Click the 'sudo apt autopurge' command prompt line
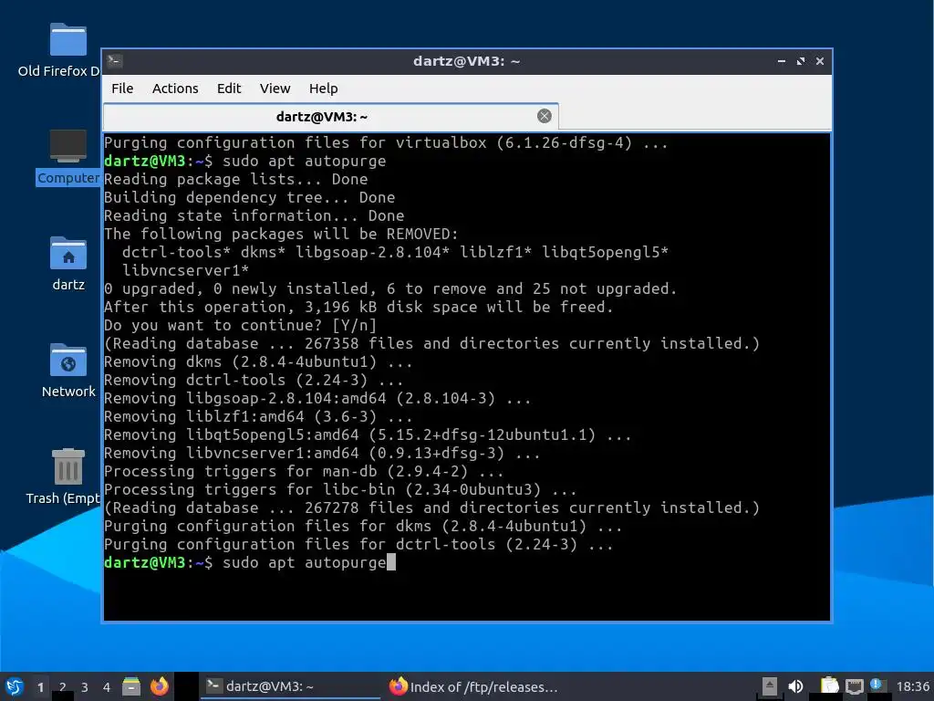Viewport: 934px width, 701px height. coord(250,562)
